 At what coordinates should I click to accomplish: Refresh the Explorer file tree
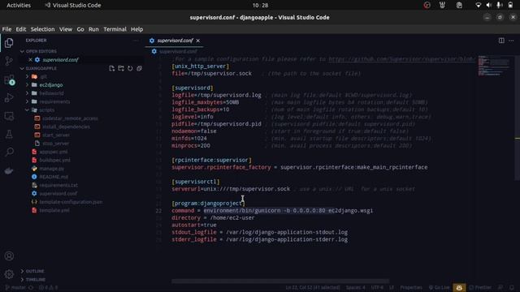tap(130, 68)
